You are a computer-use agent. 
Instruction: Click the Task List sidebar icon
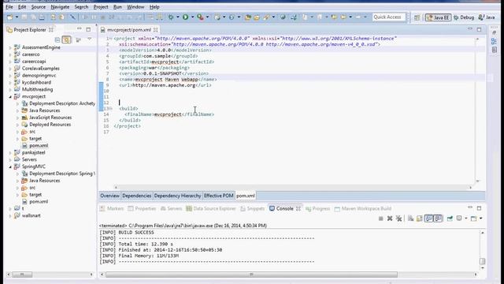point(495,50)
